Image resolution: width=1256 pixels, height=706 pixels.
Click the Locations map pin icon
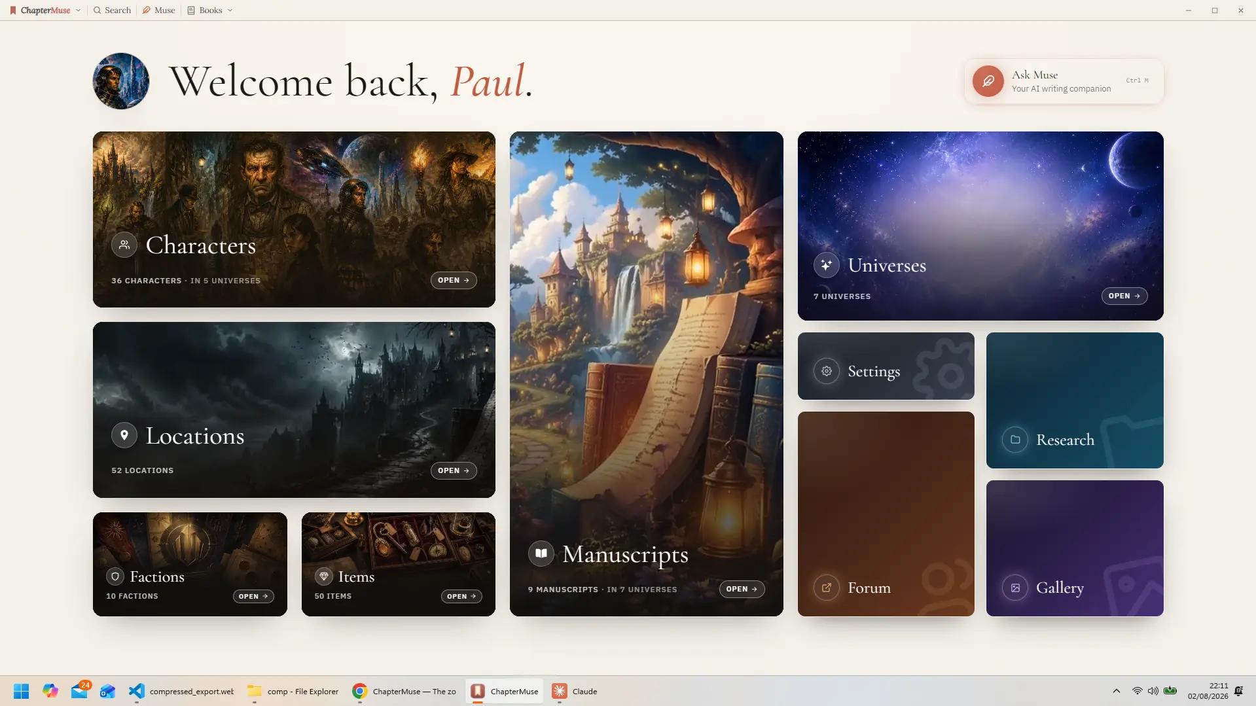coord(124,435)
